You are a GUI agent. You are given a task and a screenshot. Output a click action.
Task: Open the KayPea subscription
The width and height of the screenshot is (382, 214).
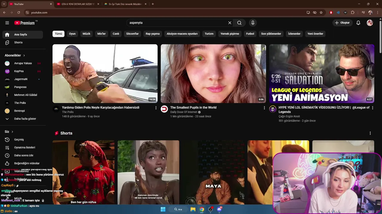[x=23, y=71]
